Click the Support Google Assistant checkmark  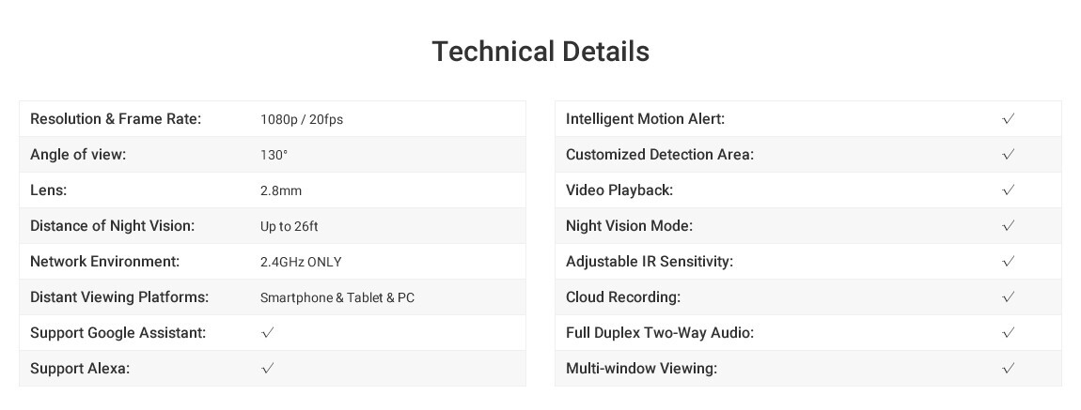pos(268,332)
